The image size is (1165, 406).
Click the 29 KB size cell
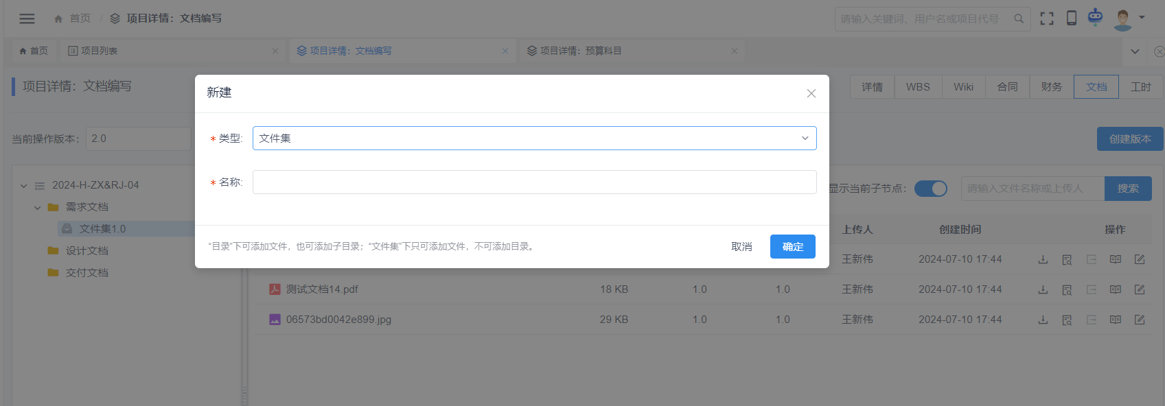click(x=614, y=320)
